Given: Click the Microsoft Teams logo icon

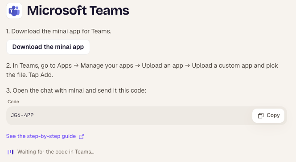Looking at the screenshot, I should point(14,11).
